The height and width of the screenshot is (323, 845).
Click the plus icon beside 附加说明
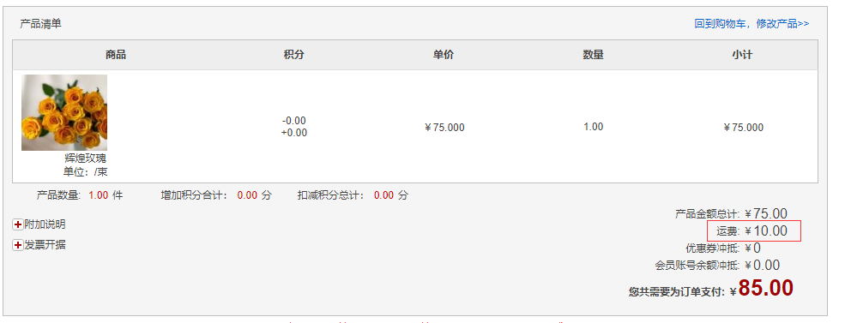(x=18, y=225)
